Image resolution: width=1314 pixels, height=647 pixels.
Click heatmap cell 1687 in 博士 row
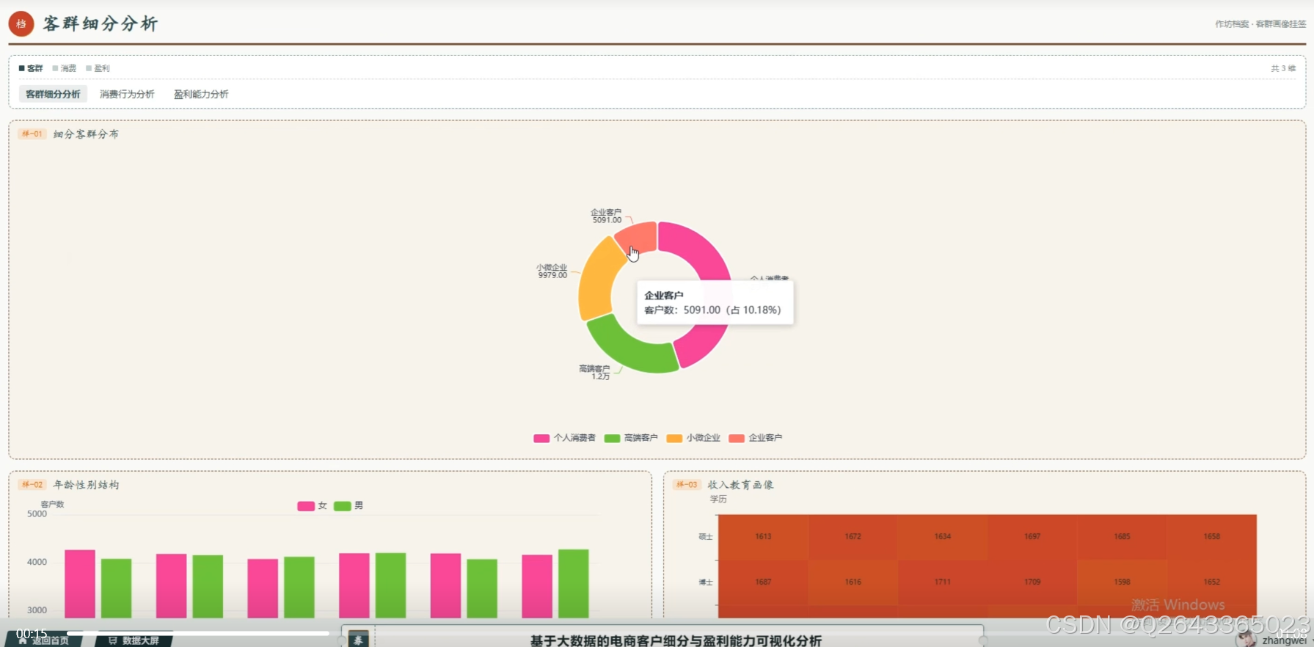point(763,582)
